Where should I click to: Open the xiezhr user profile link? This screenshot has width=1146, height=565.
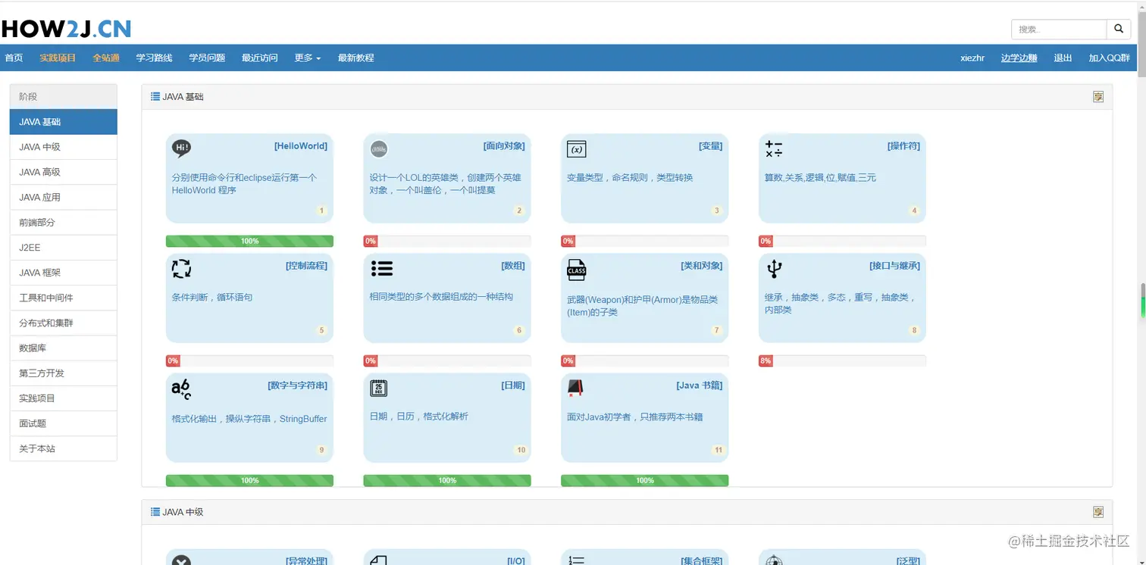(972, 58)
